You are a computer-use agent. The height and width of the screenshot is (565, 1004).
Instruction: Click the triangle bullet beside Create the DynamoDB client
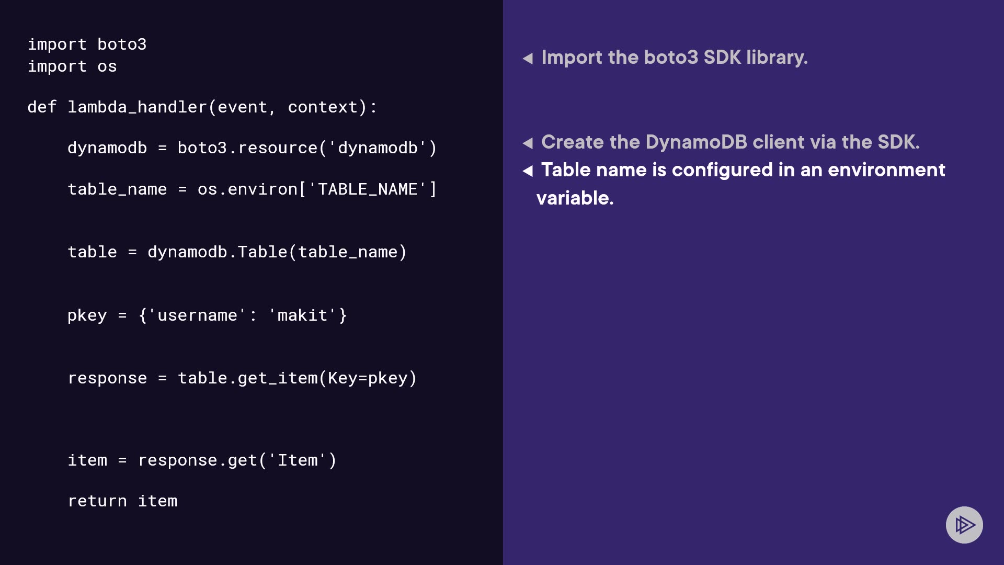[x=528, y=143]
